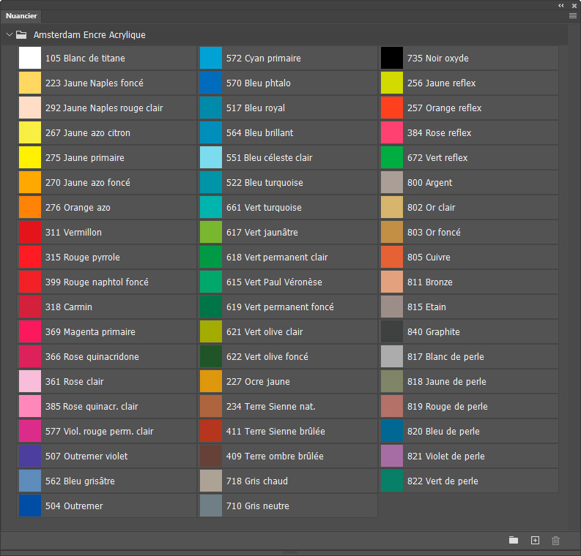Click the label 366 Rose quinacridone
This screenshot has width=581, height=556.
[x=92, y=356]
